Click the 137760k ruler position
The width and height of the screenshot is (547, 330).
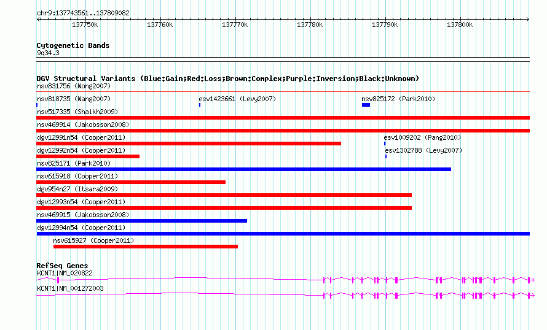(160, 25)
